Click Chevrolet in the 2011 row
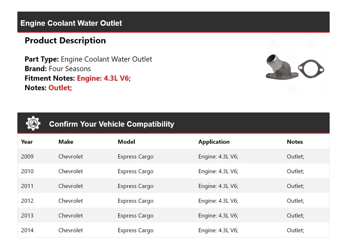The image size is (347, 249). pyautogui.click(x=70, y=186)
